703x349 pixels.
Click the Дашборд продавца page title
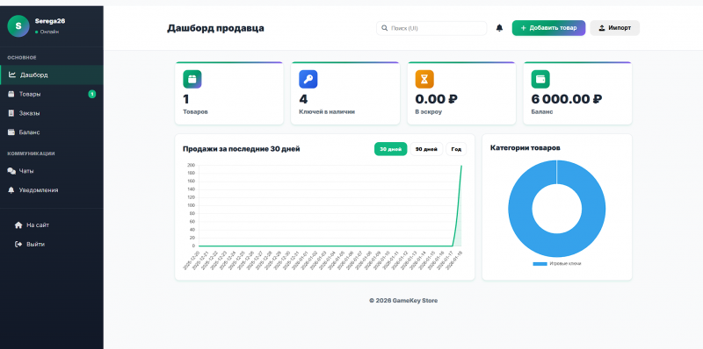point(215,28)
